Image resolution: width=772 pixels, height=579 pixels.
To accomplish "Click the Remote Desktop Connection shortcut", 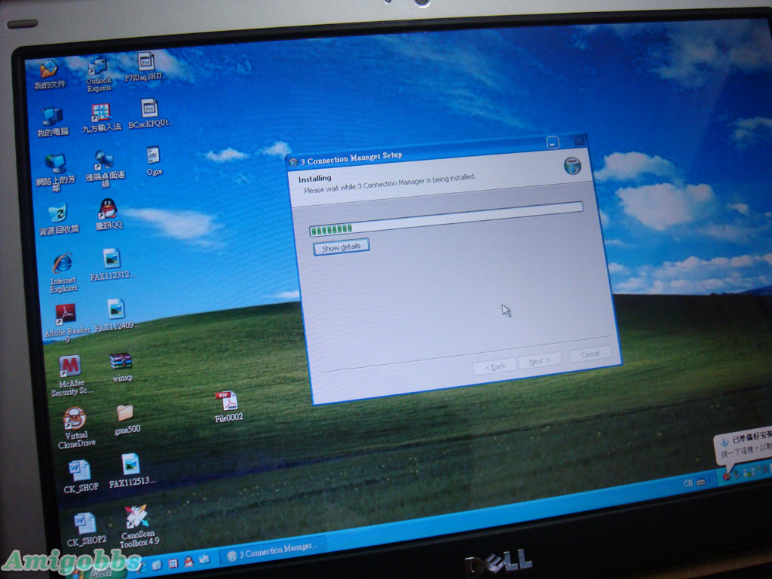I will tap(103, 161).
